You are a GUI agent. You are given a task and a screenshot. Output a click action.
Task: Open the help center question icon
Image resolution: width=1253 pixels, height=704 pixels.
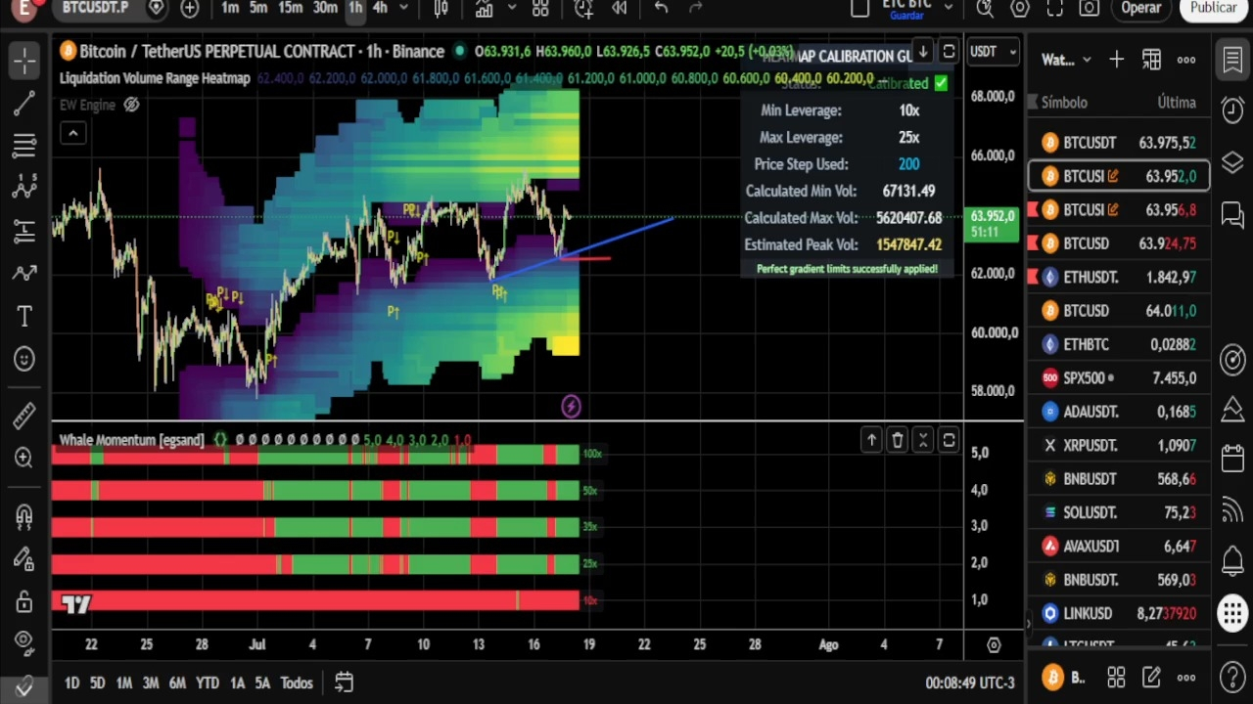point(1232,677)
